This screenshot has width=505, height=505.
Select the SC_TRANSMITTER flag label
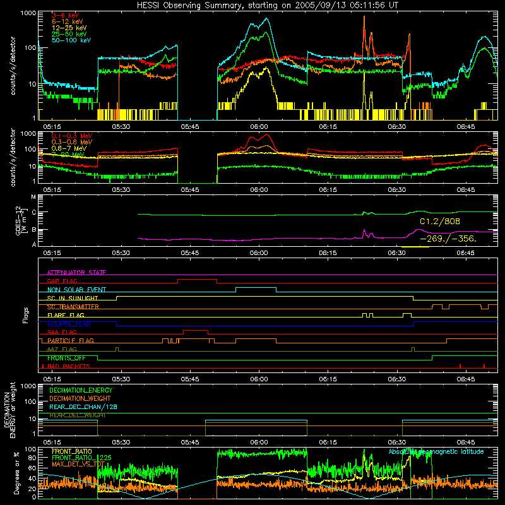pos(73,307)
